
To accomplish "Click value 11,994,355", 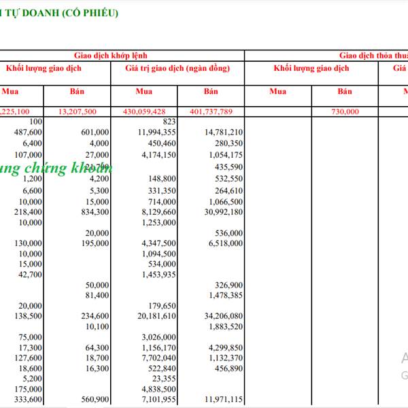I will 157,132.
